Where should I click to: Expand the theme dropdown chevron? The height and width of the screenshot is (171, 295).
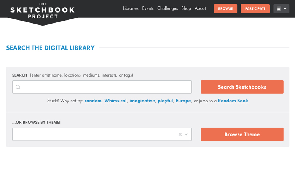pyautogui.click(x=186, y=134)
